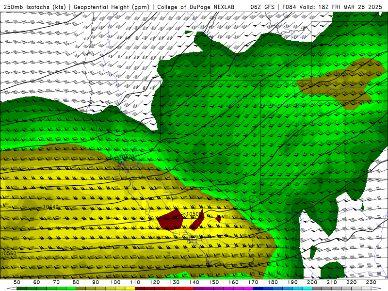Click the 150 value on color scale

coord(213,282)
